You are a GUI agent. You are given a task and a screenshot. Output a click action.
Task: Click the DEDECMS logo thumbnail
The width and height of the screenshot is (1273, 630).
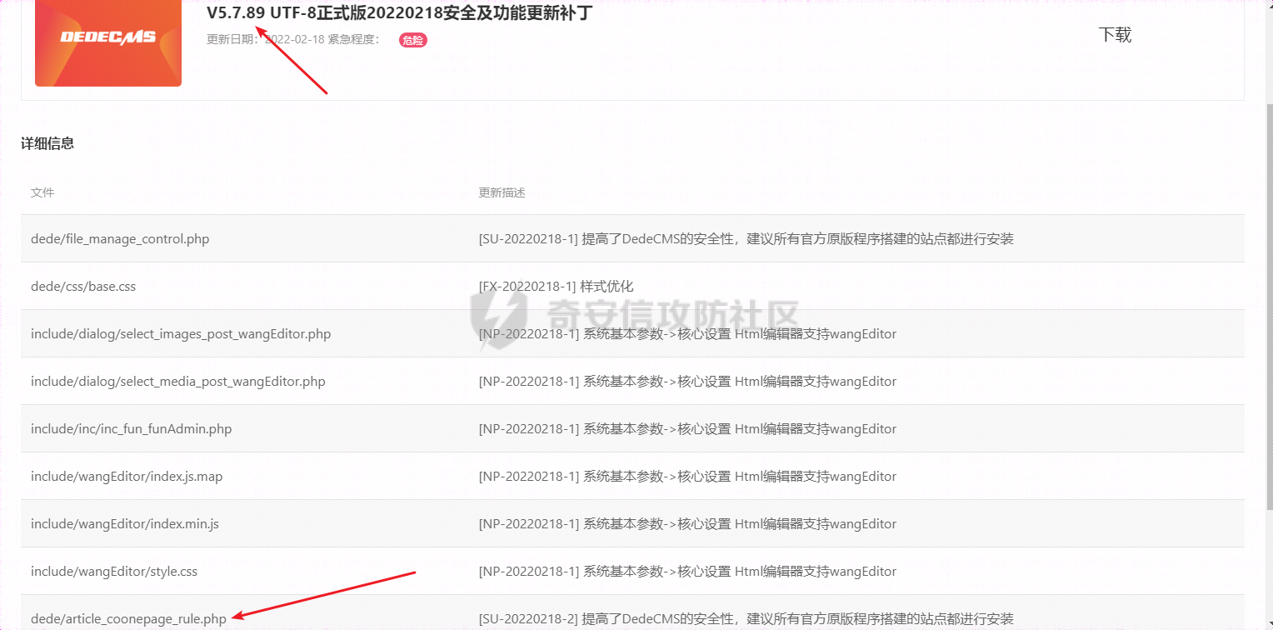pyautogui.click(x=108, y=42)
